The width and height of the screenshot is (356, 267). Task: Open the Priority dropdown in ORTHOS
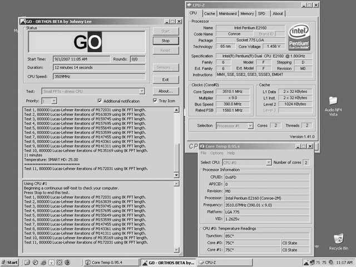(x=54, y=101)
